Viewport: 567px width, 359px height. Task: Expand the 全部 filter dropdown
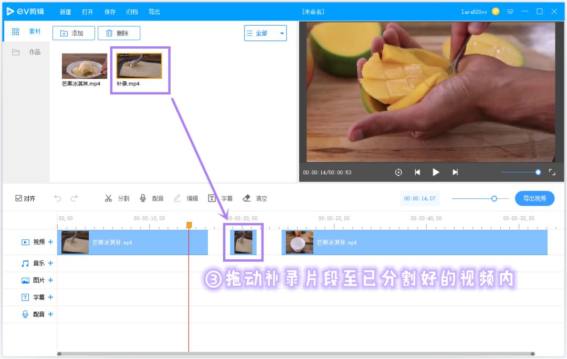point(266,33)
